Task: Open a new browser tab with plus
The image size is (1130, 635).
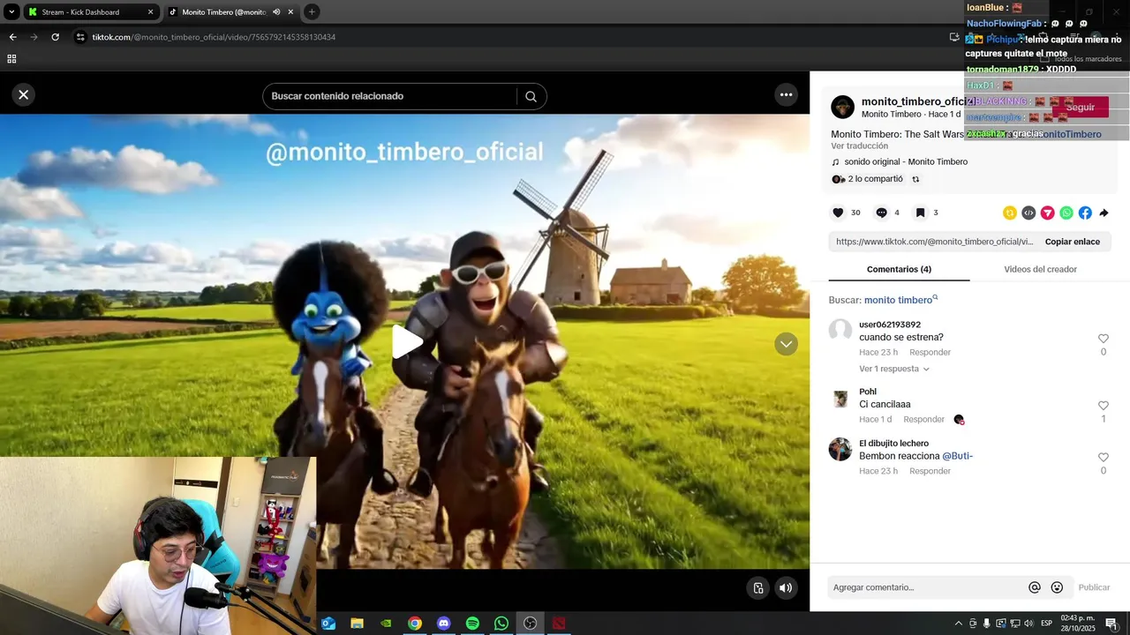Action: tap(312, 12)
